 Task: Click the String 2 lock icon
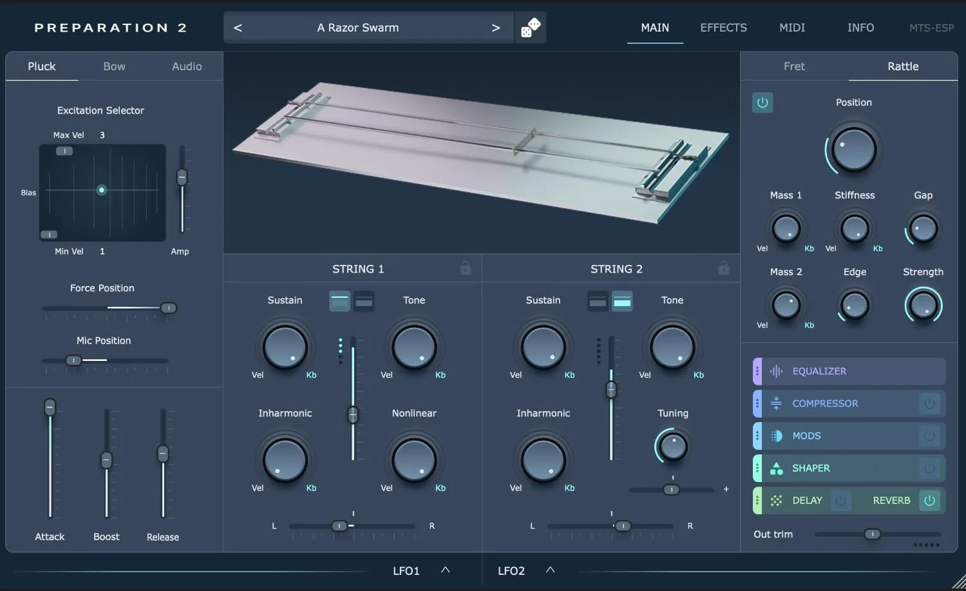(x=724, y=269)
